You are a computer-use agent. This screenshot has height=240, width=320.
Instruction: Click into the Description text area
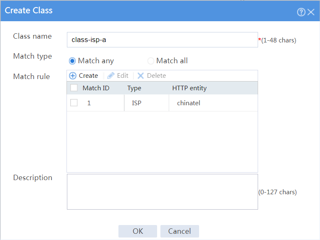(162, 192)
